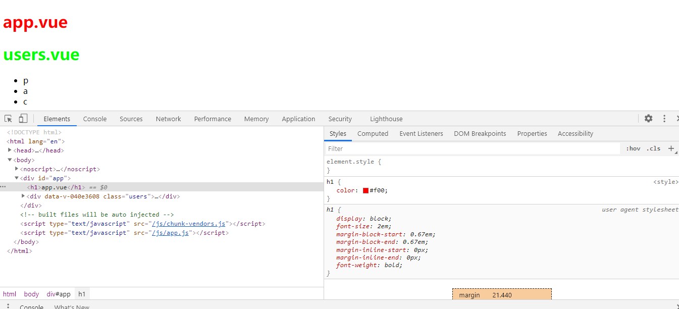Follow the /js/chunk-vendors.js link
Viewport: 679px width, 309px height.
tap(189, 224)
